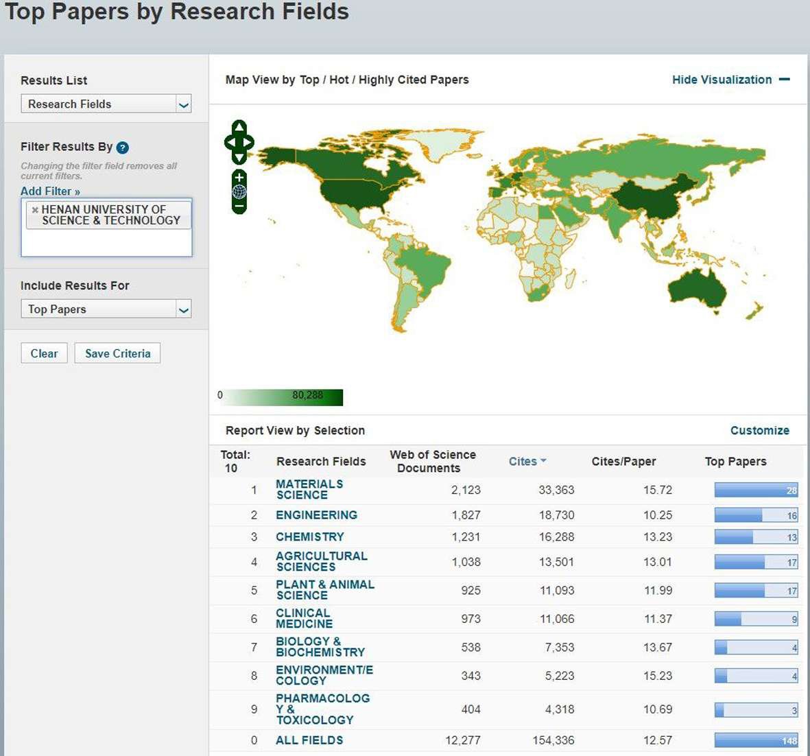This screenshot has width=810, height=756.
Task: Collapse visualization with the minus icon
Action: click(x=784, y=80)
